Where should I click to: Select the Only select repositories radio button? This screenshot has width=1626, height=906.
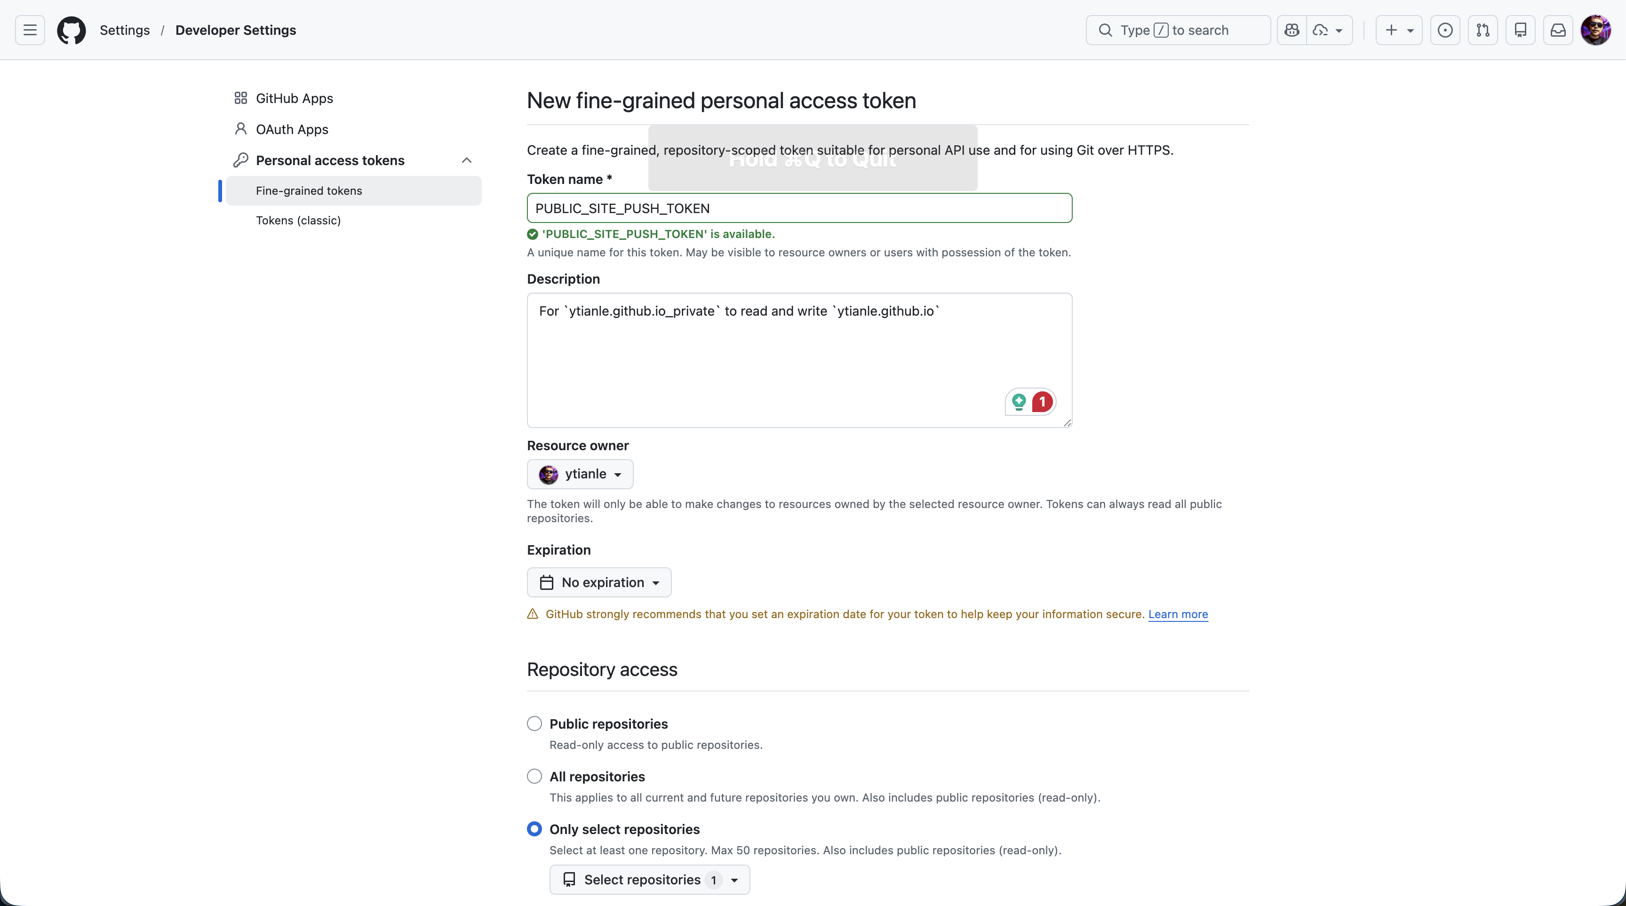click(x=534, y=829)
